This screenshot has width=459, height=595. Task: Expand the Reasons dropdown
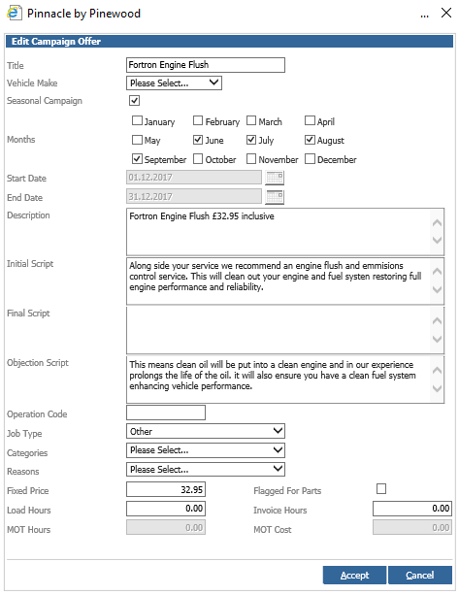[x=206, y=470]
